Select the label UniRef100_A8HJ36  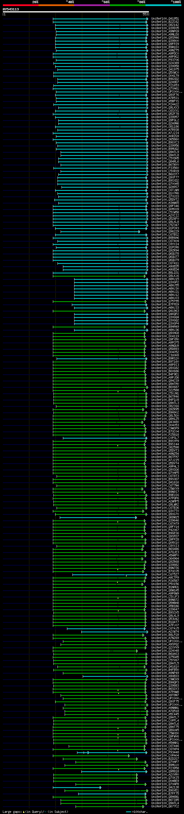click(165, 330)
